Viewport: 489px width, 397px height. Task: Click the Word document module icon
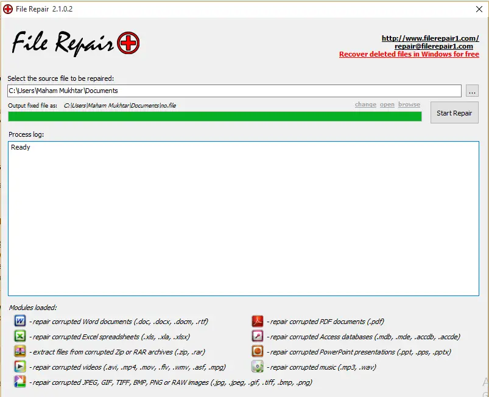click(x=20, y=321)
